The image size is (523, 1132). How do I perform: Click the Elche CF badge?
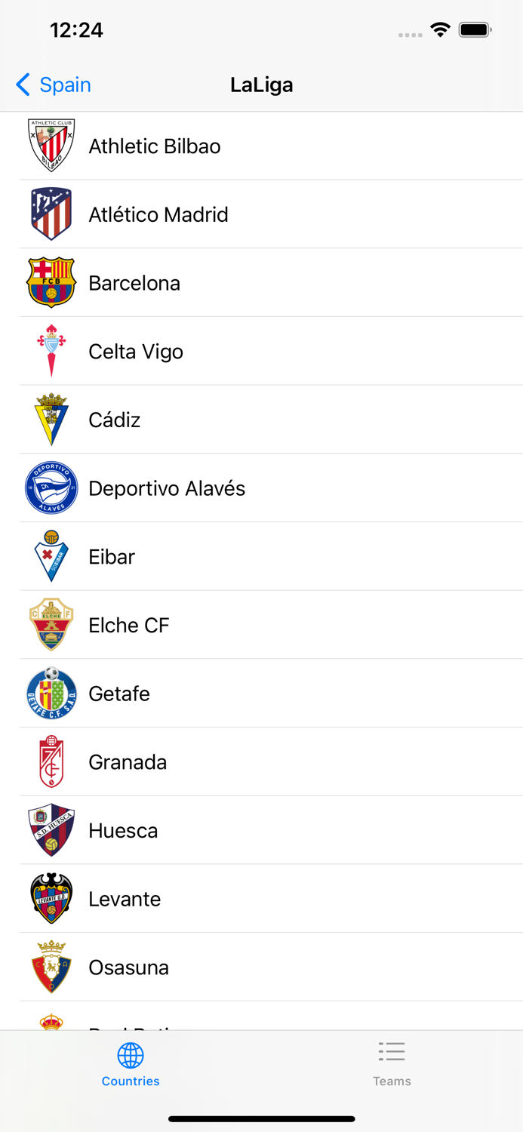click(51, 624)
